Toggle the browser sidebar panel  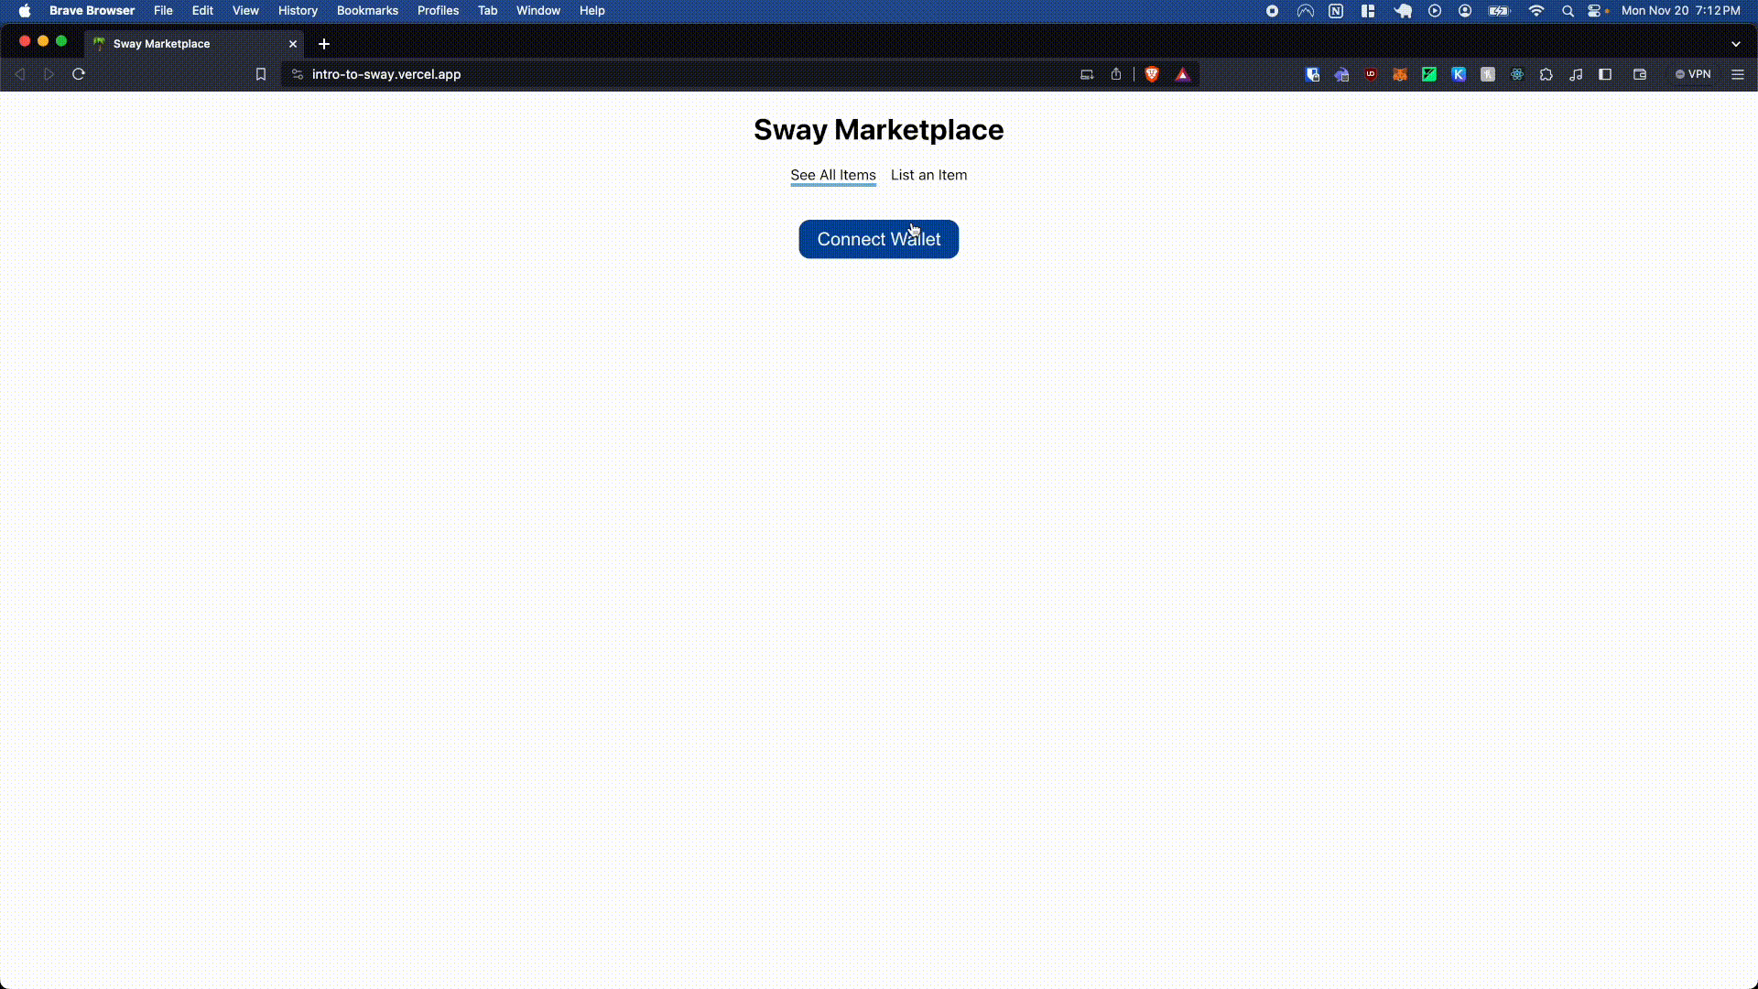click(1605, 74)
